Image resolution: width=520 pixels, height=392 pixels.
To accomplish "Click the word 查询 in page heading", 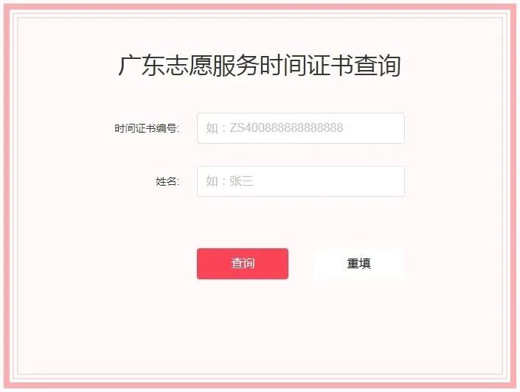I will pos(378,66).
